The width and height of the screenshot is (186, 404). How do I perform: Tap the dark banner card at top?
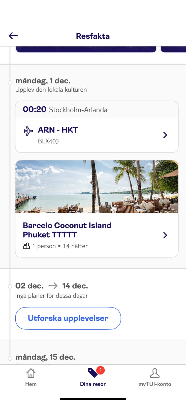[x=86, y=49]
